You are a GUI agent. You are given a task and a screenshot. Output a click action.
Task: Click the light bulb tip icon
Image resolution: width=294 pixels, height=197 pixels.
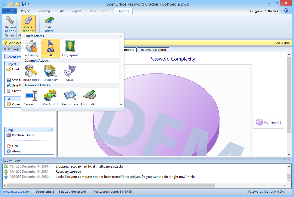5,43
